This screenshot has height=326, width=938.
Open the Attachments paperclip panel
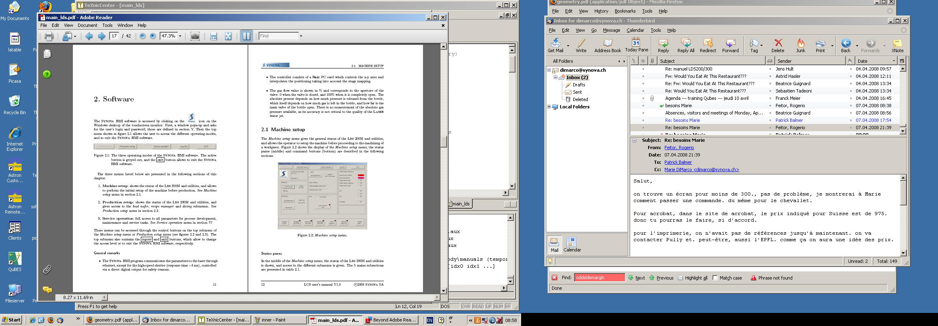[47, 269]
